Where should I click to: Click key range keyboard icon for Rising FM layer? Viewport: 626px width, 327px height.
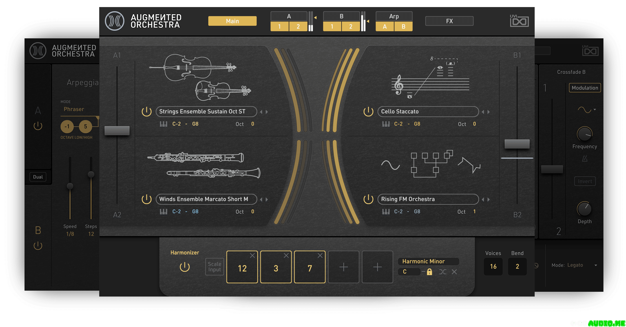point(386,212)
